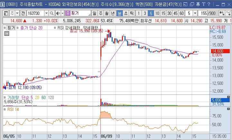Close the volume pane with its X button
The width and height of the screenshot is (232, 140).
pos(228,97)
